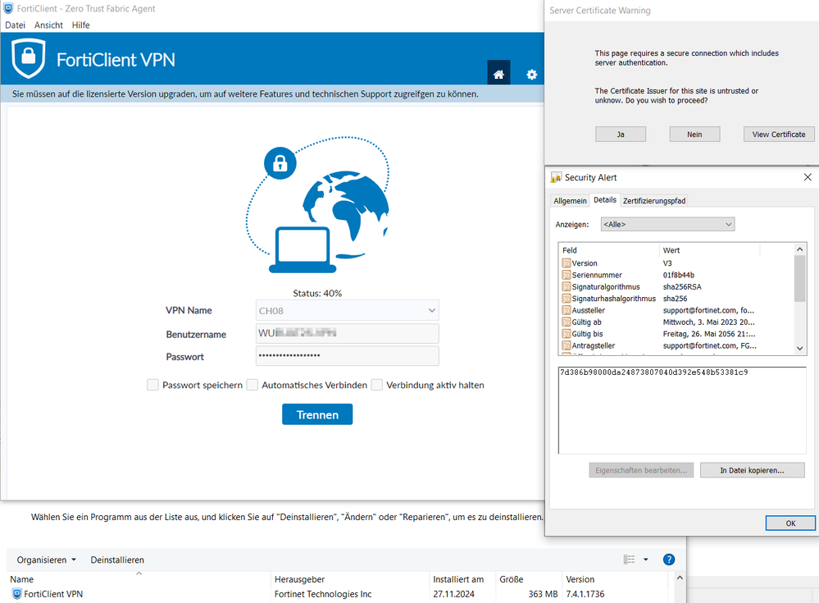Screen dimensions: 819x603
Task: Click the Wert column header
Action: click(x=709, y=250)
